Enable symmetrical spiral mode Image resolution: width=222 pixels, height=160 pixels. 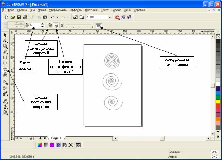coord(50,26)
